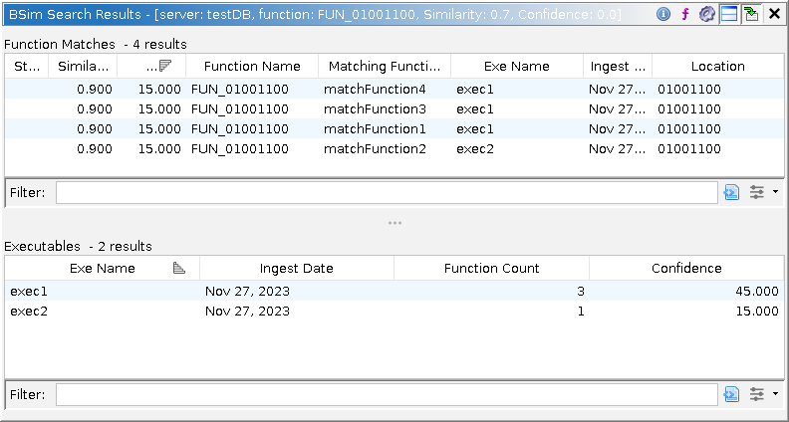Click Function Matches filter options icon

[x=757, y=193]
